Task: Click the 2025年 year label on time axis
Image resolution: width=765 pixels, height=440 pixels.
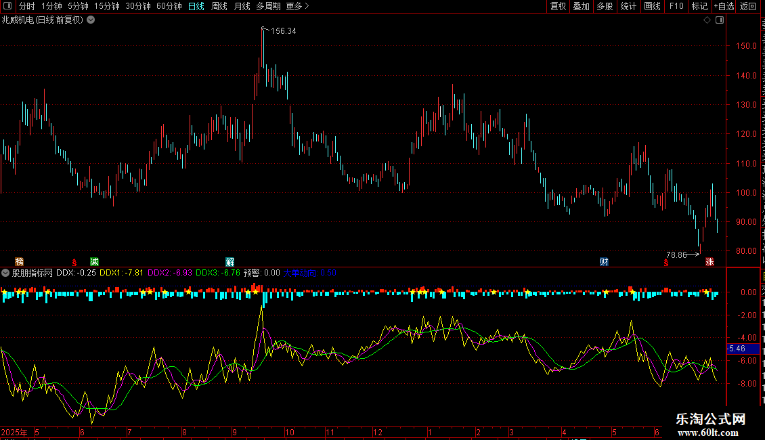Action: pyautogui.click(x=14, y=432)
